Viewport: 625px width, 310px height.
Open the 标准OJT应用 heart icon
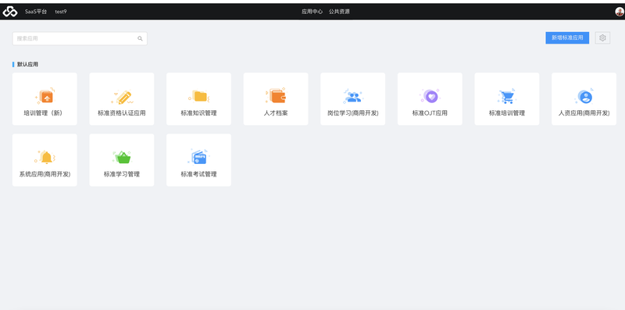click(x=430, y=96)
